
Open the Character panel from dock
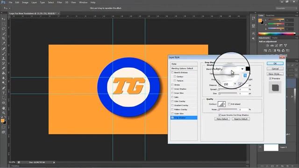click(253, 34)
